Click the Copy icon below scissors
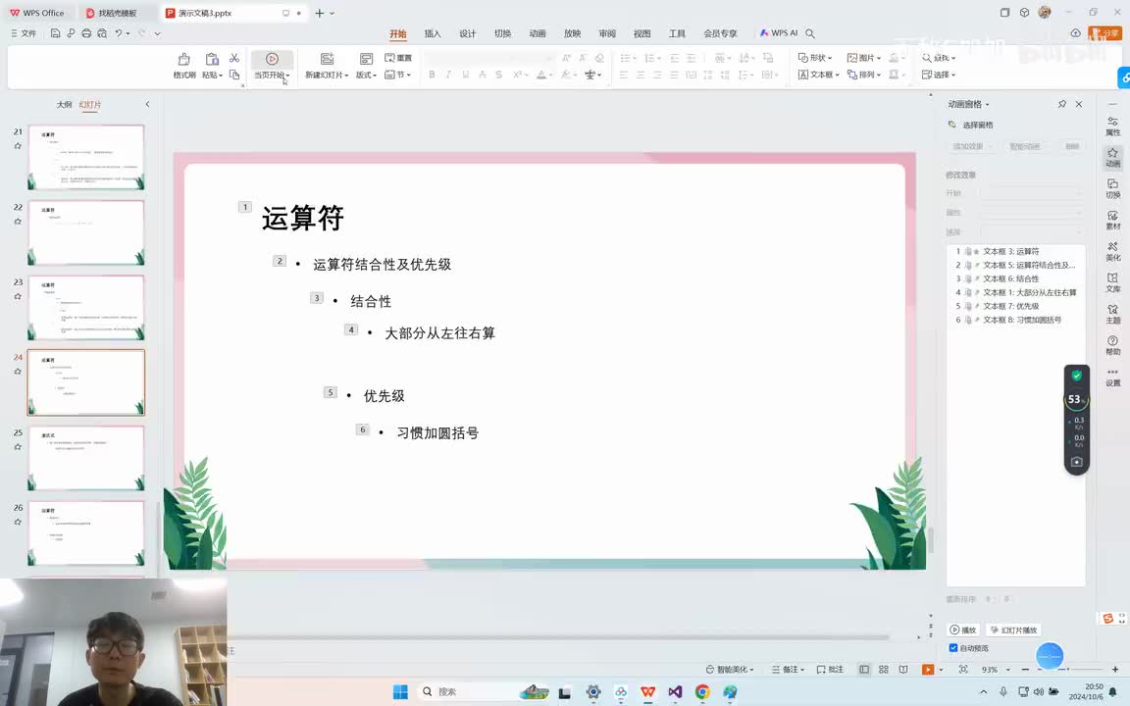The image size is (1130, 706). point(234,75)
